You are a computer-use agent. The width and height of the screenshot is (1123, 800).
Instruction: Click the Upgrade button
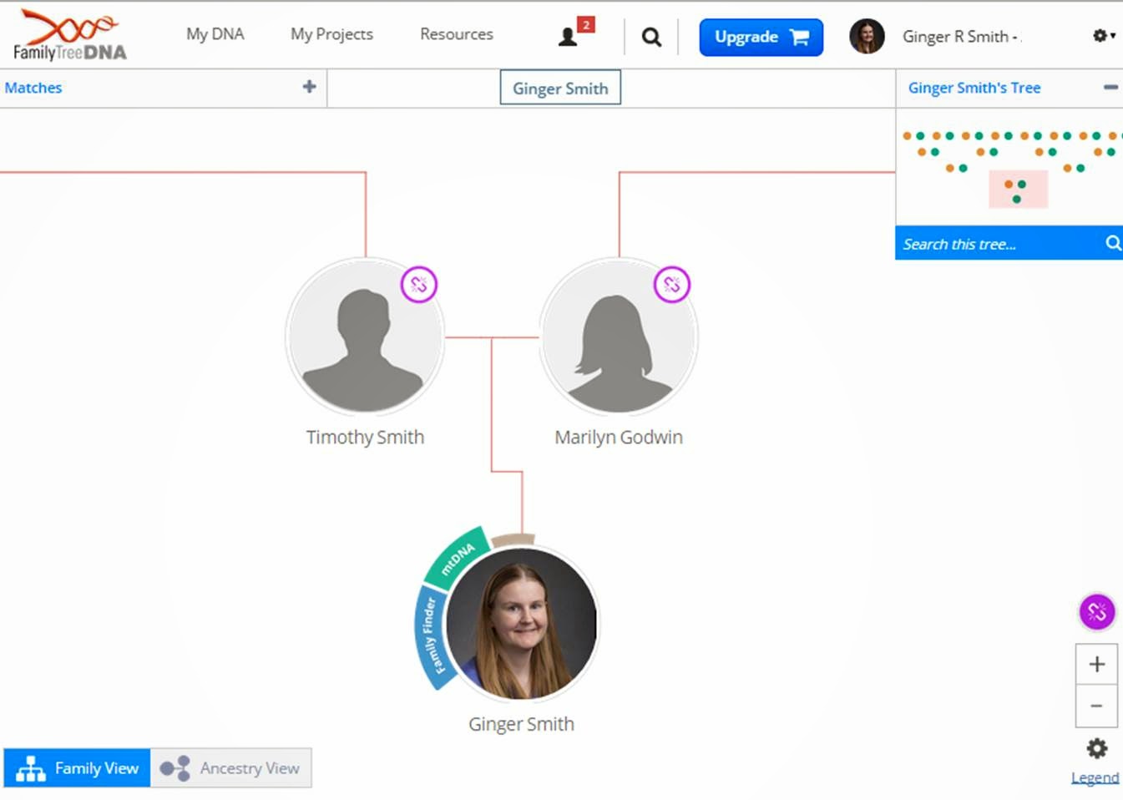[x=760, y=37]
